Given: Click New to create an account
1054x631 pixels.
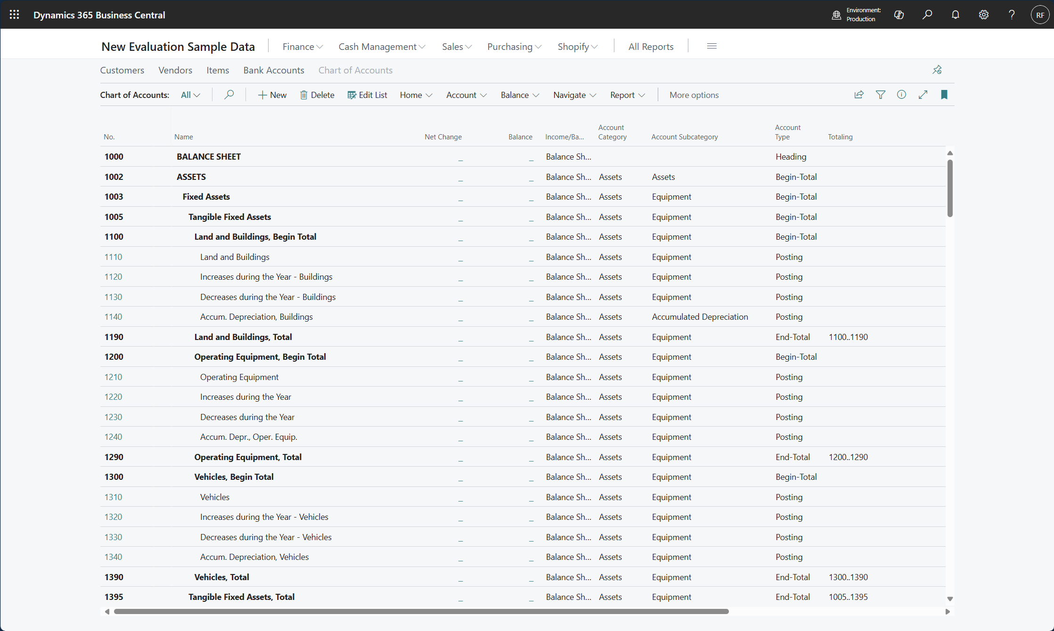Looking at the screenshot, I should (x=272, y=95).
